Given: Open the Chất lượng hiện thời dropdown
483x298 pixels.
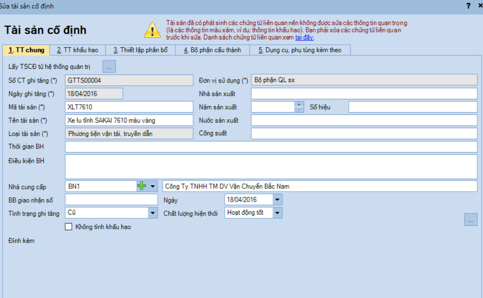Looking at the screenshot, I should tap(277, 213).
